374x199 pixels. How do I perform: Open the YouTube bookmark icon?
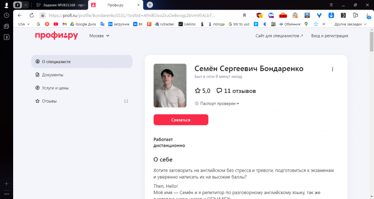coord(56,24)
